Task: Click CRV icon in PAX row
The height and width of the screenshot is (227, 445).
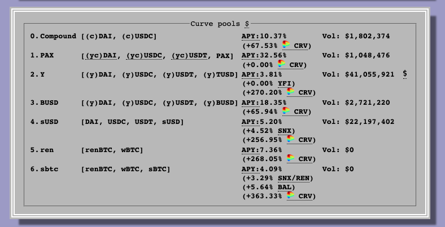Action: [282, 64]
